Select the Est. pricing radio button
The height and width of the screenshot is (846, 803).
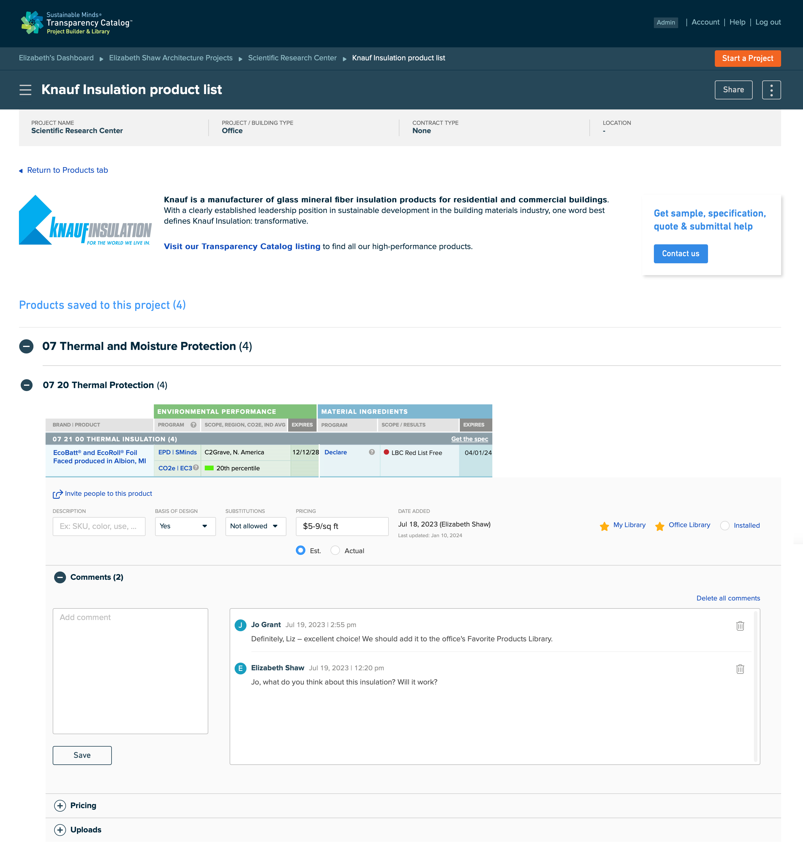(301, 550)
